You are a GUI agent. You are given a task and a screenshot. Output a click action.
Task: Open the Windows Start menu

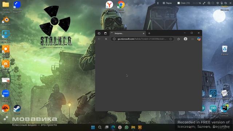pos(93,127)
